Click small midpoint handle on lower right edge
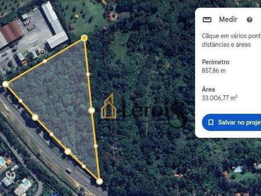Screen dimensions: 261x196 click(95, 146)
